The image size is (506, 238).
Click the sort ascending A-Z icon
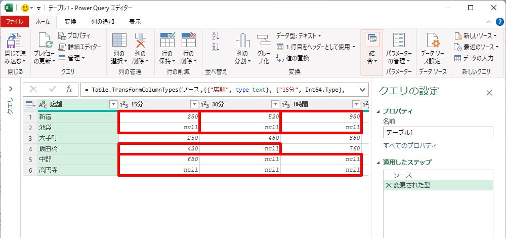click(216, 35)
